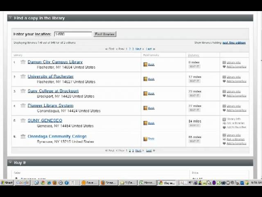262x197 pixels.
Task: Click the Held formats column header
Action: click(151, 55)
